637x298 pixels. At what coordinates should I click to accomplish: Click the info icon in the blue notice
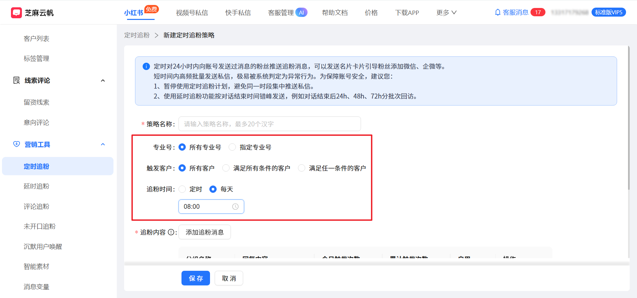point(146,66)
